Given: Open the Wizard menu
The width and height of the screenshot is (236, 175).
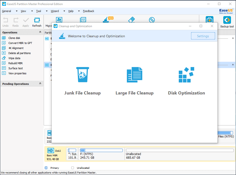Looking at the screenshot, I should tap(55, 11).
